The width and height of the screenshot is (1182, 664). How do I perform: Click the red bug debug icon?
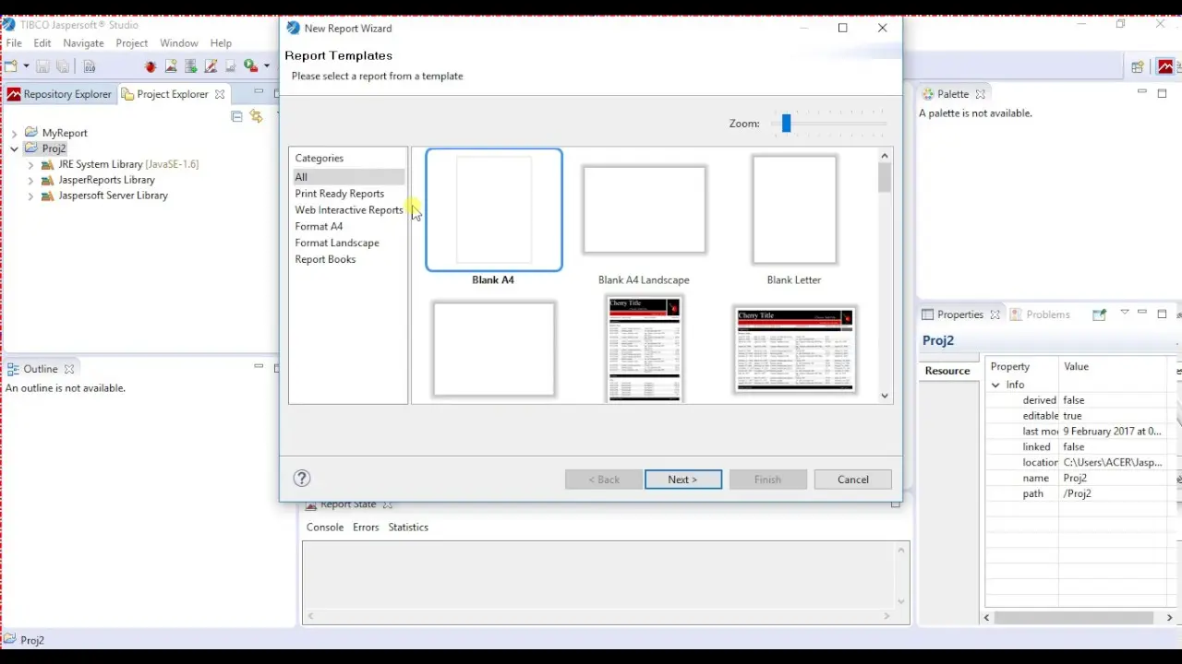click(151, 66)
